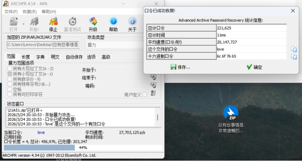Click the 确定 button label in dialog
302x161 pixels.
pos(258,67)
